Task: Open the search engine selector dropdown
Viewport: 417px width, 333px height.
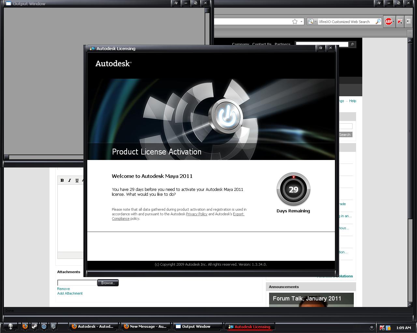Action: point(316,21)
